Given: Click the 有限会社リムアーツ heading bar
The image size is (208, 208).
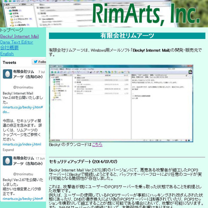Looking at the screenshot, I should (x=127, y=36).
